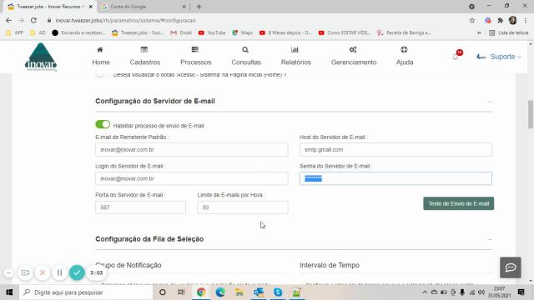Click the Inovar logo

pos(41,57)
